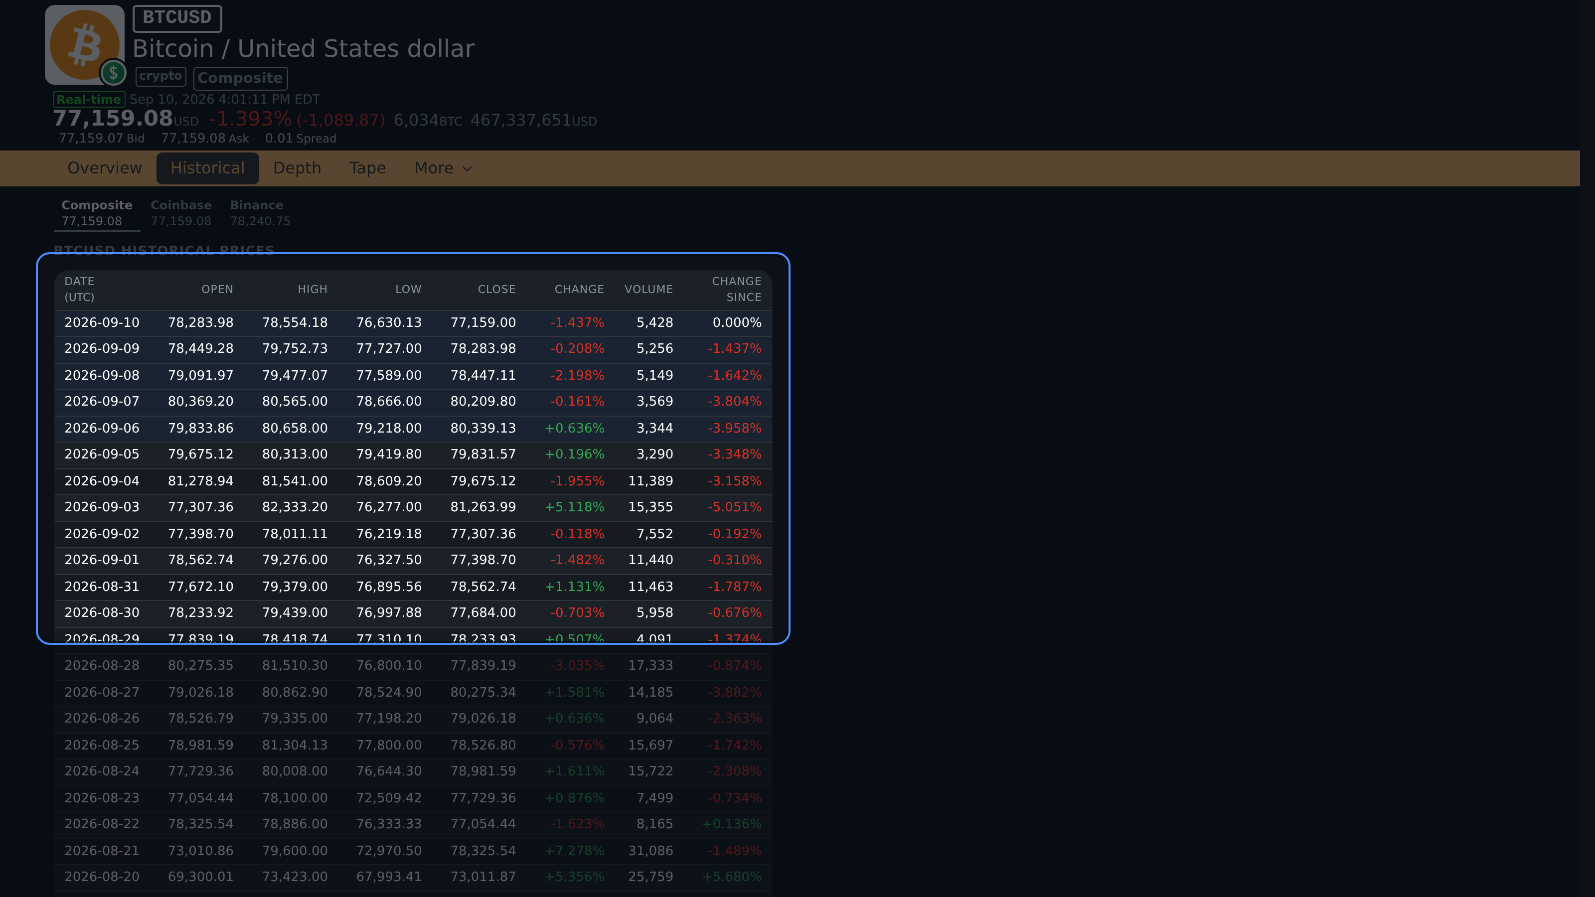Image resolution: width=1595 pixels, height=897 pixels.
Task: Click the HIGH column header
Action: click(312, 289)
